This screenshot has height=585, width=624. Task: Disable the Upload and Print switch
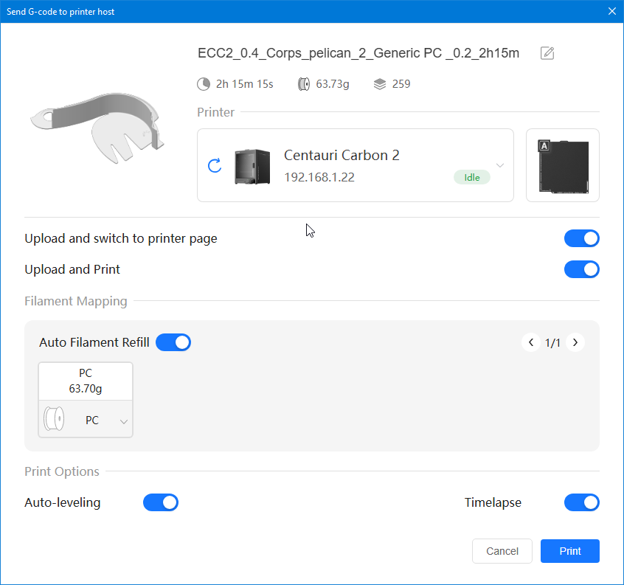(581, 269)
